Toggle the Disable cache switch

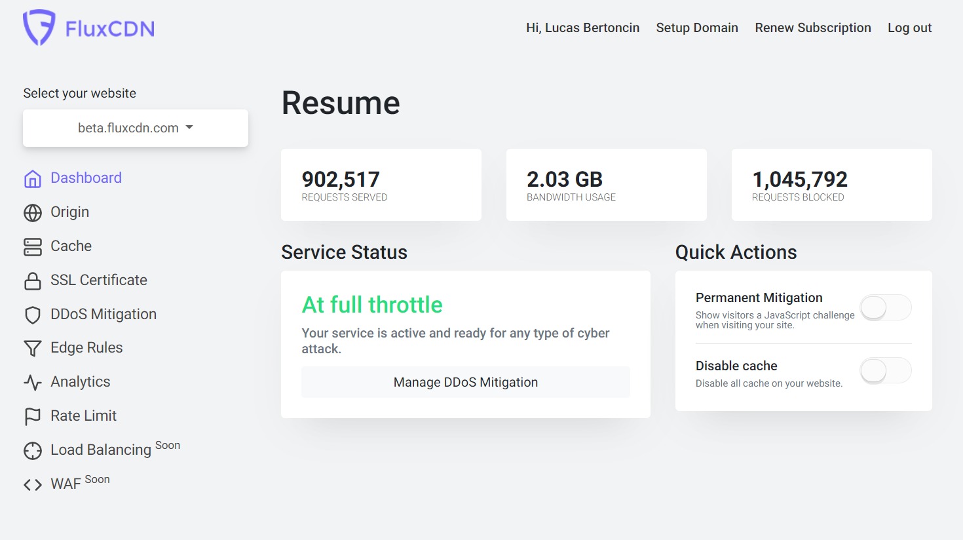885,371
